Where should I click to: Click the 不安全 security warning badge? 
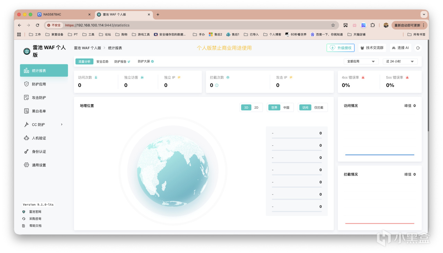pos(54,25)
